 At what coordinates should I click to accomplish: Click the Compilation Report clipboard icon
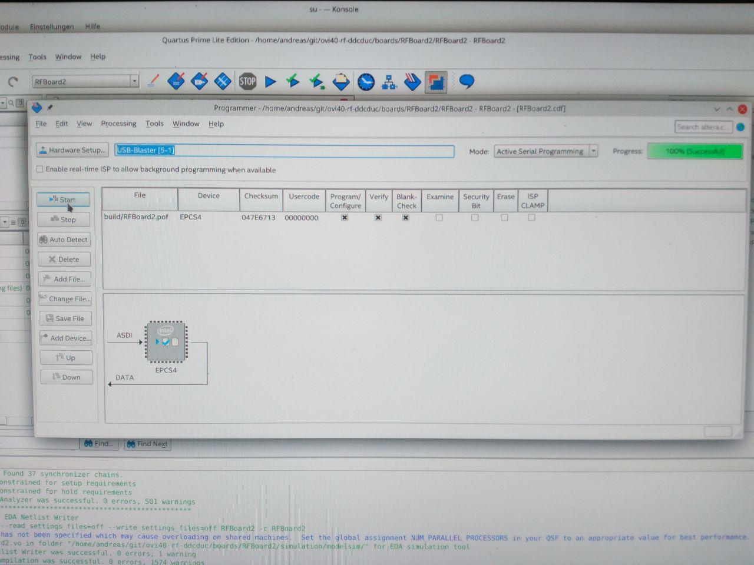(341, 81)
